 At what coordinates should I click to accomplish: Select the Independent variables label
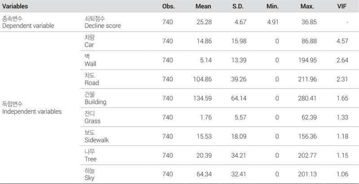point(31,111)
